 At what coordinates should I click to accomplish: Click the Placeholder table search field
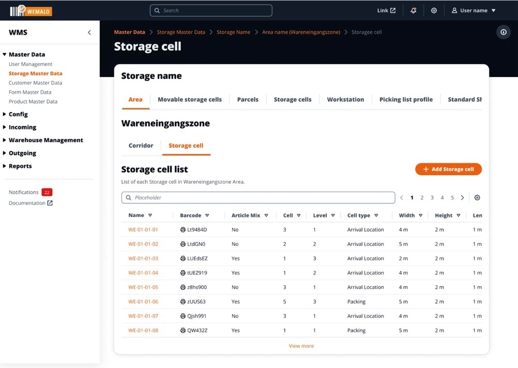click(x=258, y=197)
